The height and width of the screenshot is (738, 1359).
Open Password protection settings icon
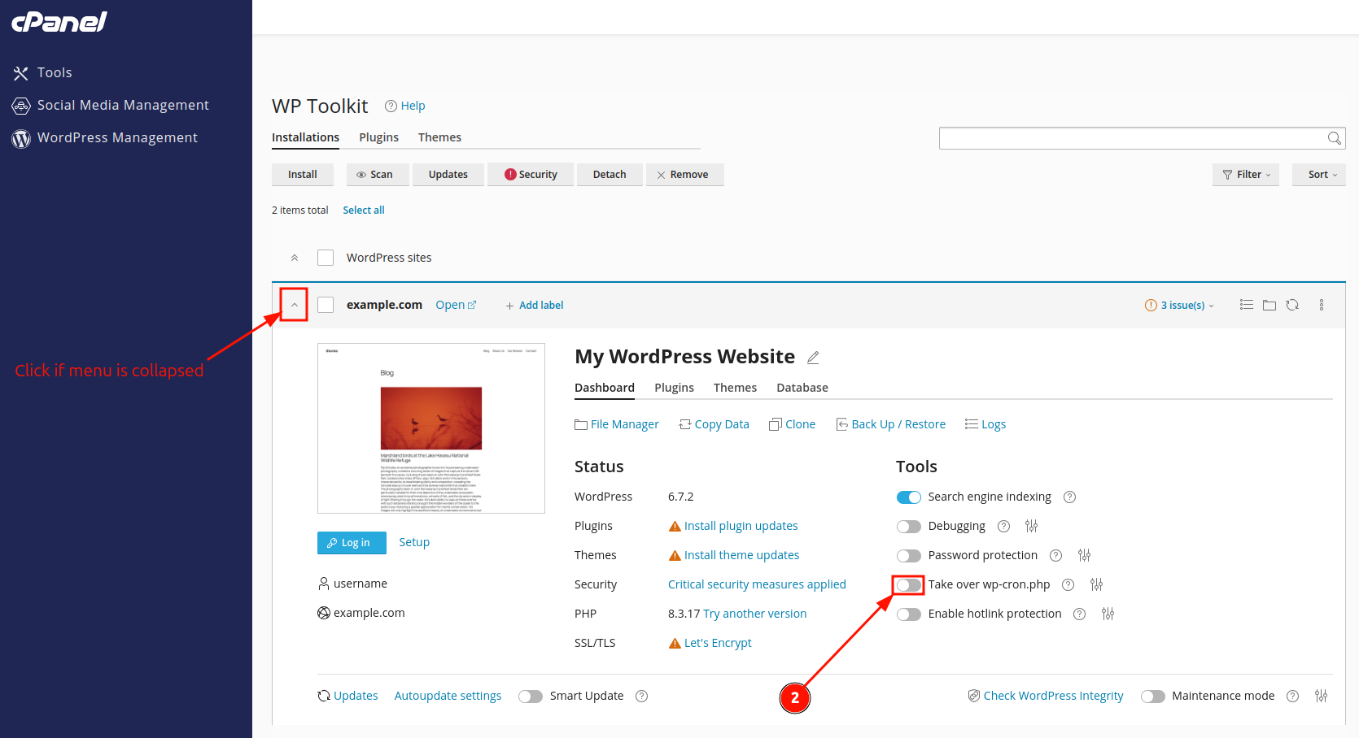pos(1084,556)
